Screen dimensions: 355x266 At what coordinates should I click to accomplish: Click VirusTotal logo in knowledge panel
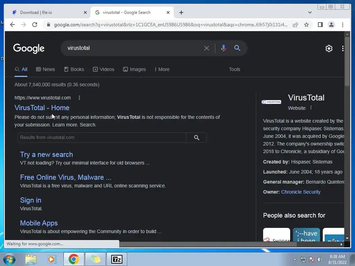[271, 102]
